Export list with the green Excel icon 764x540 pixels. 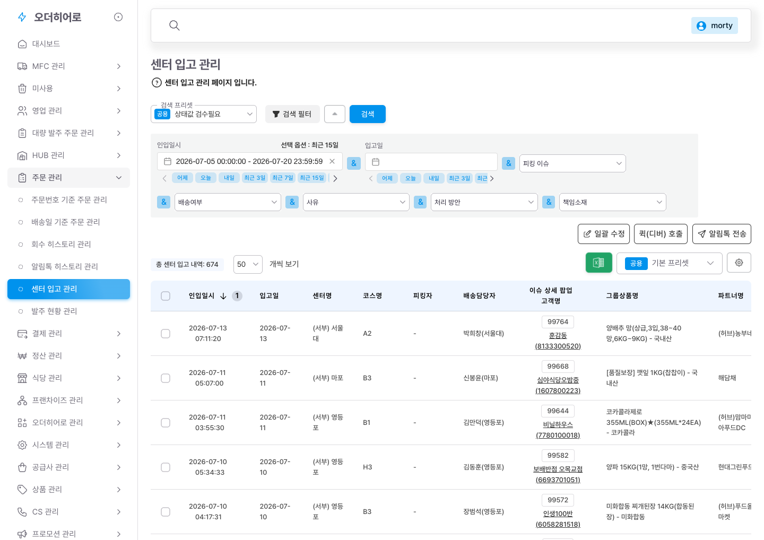coord(598,263)
